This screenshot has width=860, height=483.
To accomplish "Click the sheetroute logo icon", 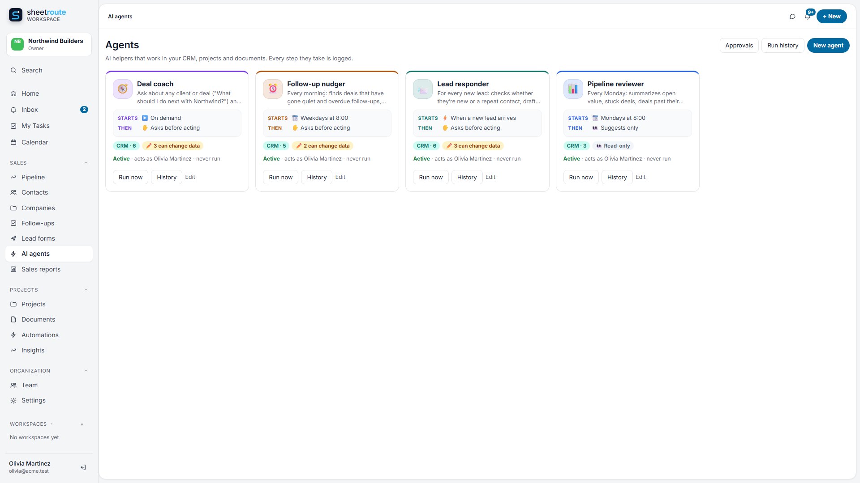I will pyautogui.click(x=16, y=15).
